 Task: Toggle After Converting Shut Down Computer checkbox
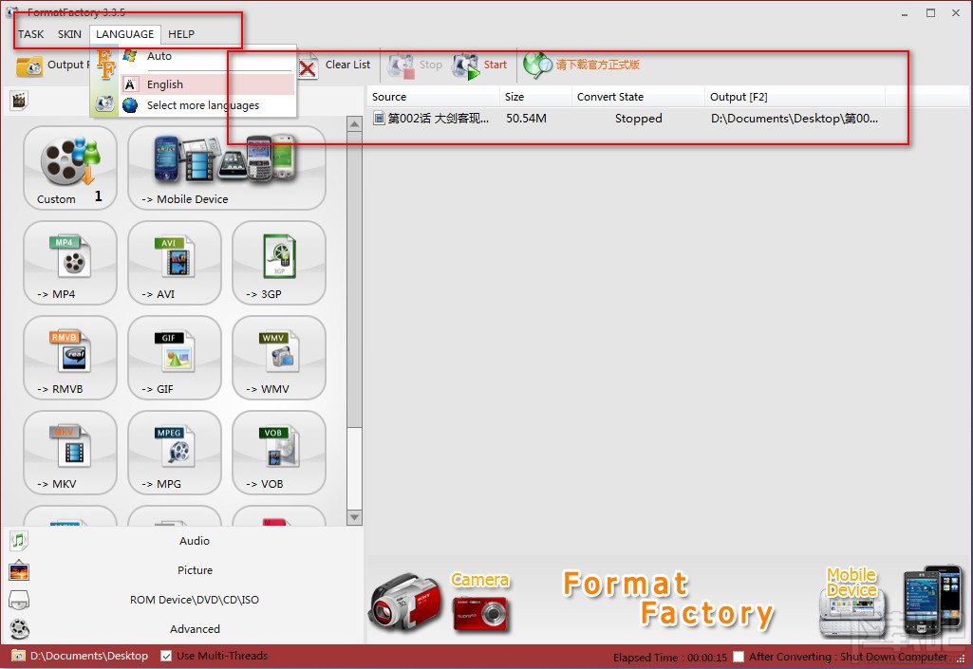[739, 656]
